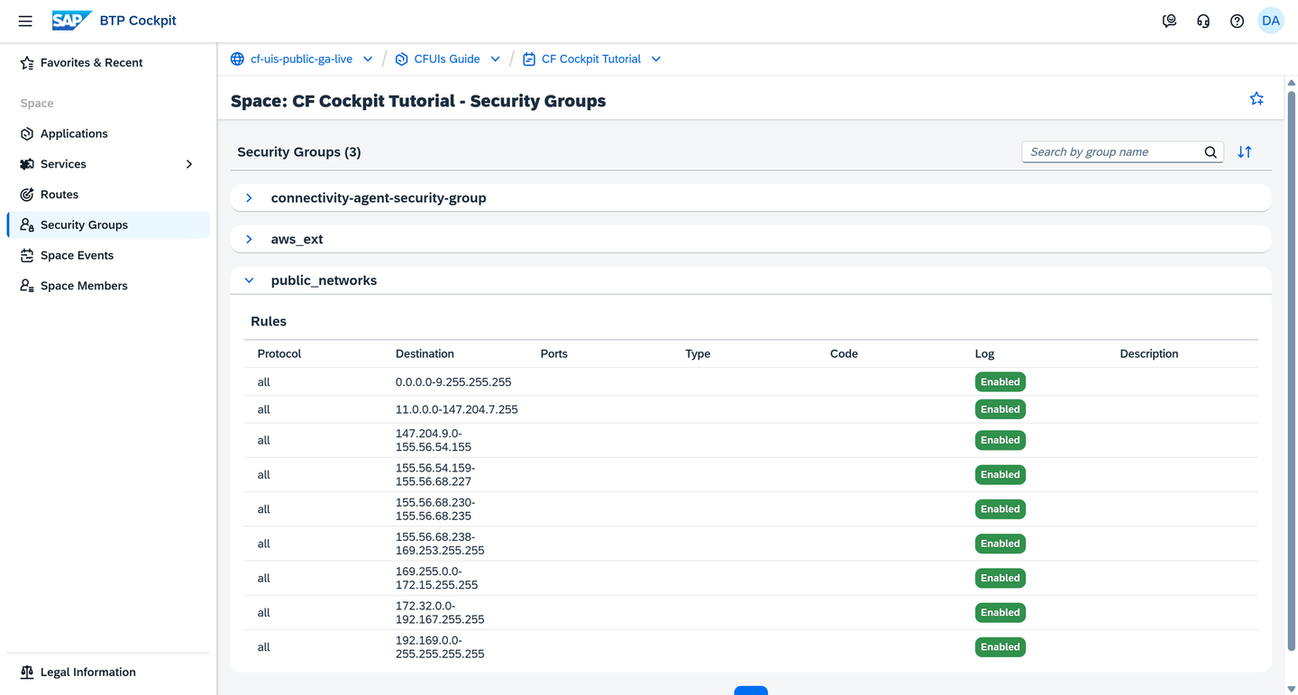The height and width of the screenshot is (695, 1298).
Task: Click the vertical scrollbar down arrow
Action: [1291, 689]
